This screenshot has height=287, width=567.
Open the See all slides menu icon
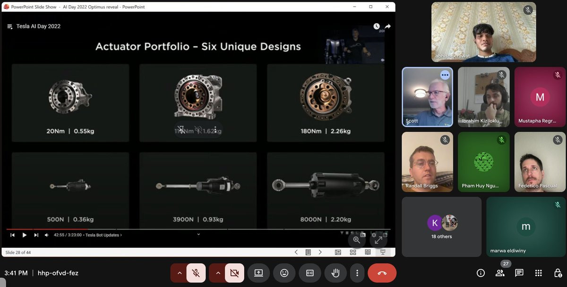pyautogui.click(x=308, y=253)
